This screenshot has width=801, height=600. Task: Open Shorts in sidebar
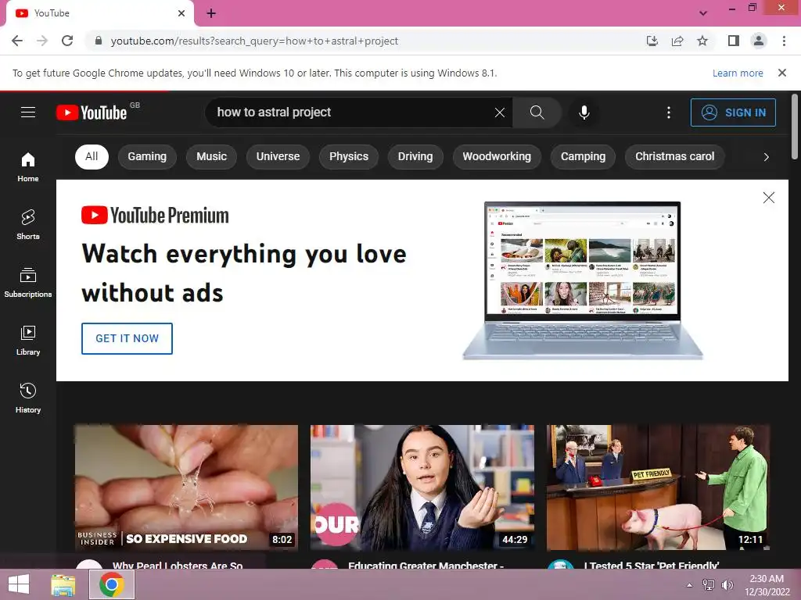[28, 224]
